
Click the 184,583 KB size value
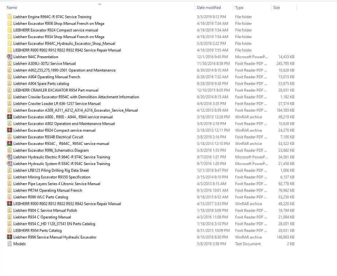pos(285,110)
